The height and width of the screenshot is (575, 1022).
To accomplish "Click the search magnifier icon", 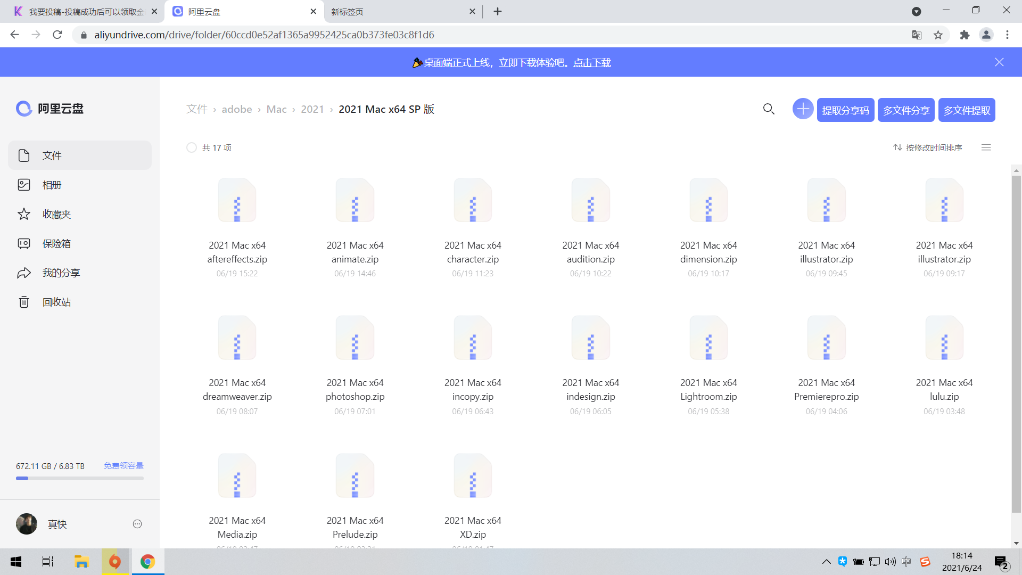I will point(769,109).
